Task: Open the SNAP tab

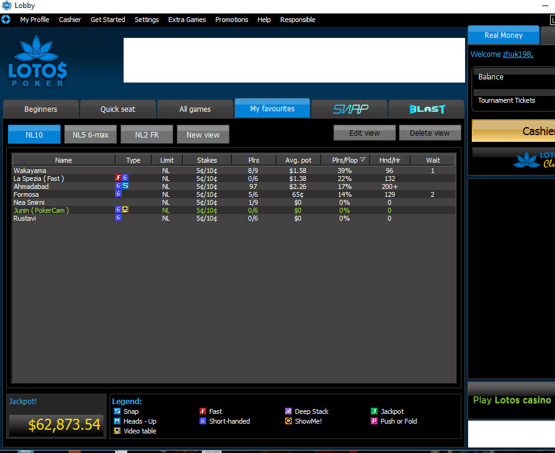Action: tap(349, 109)
